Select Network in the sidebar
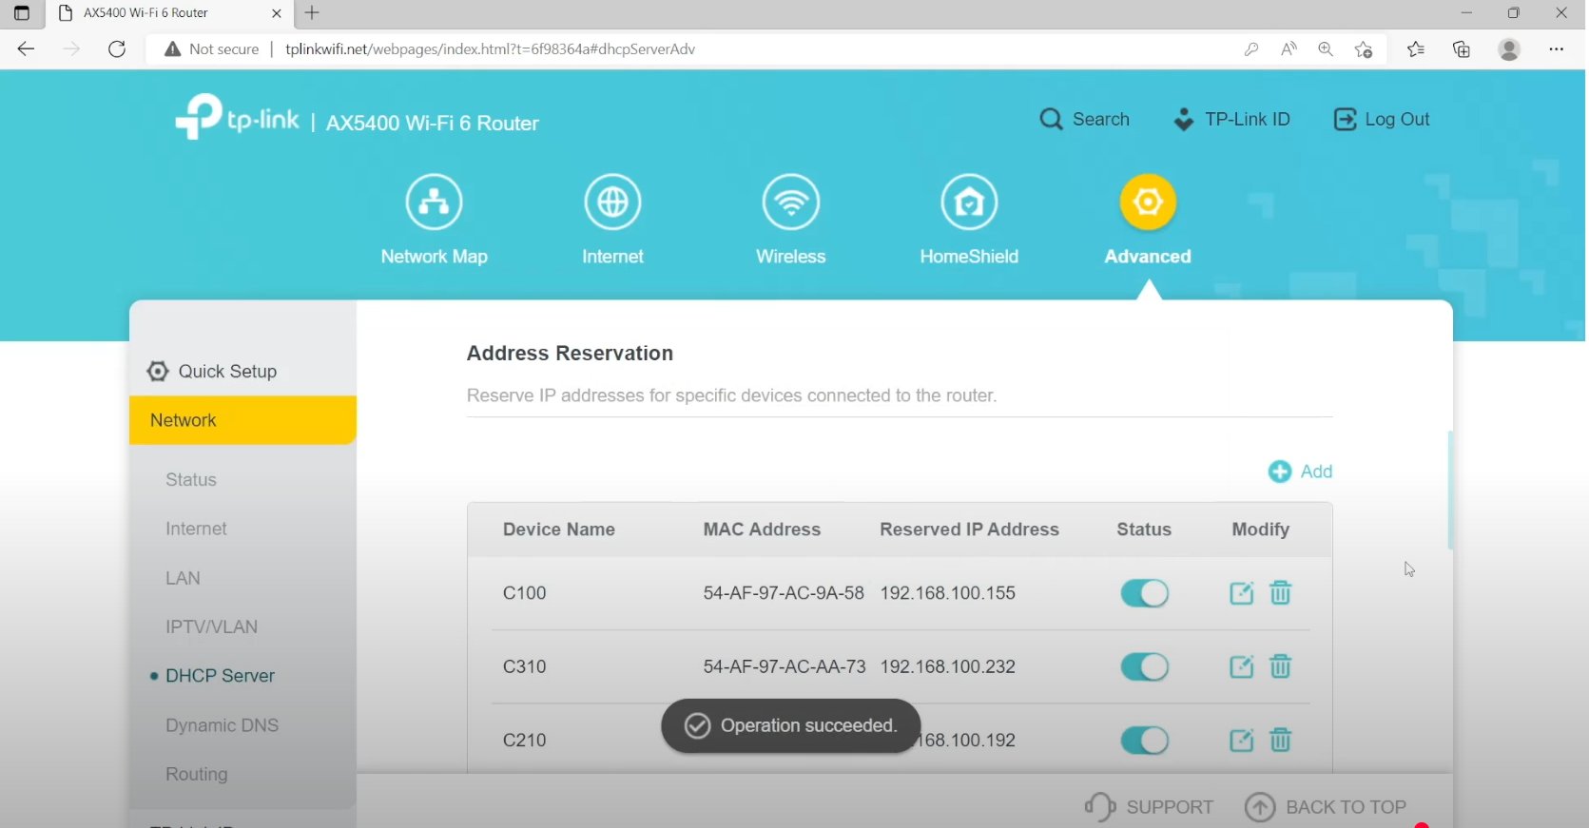The image size is (1589, 828). (242, 420)
